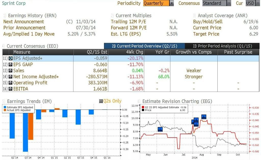
Task: Select the EPS Adjusted+ radio button
Action: click(x=10, y=58)
